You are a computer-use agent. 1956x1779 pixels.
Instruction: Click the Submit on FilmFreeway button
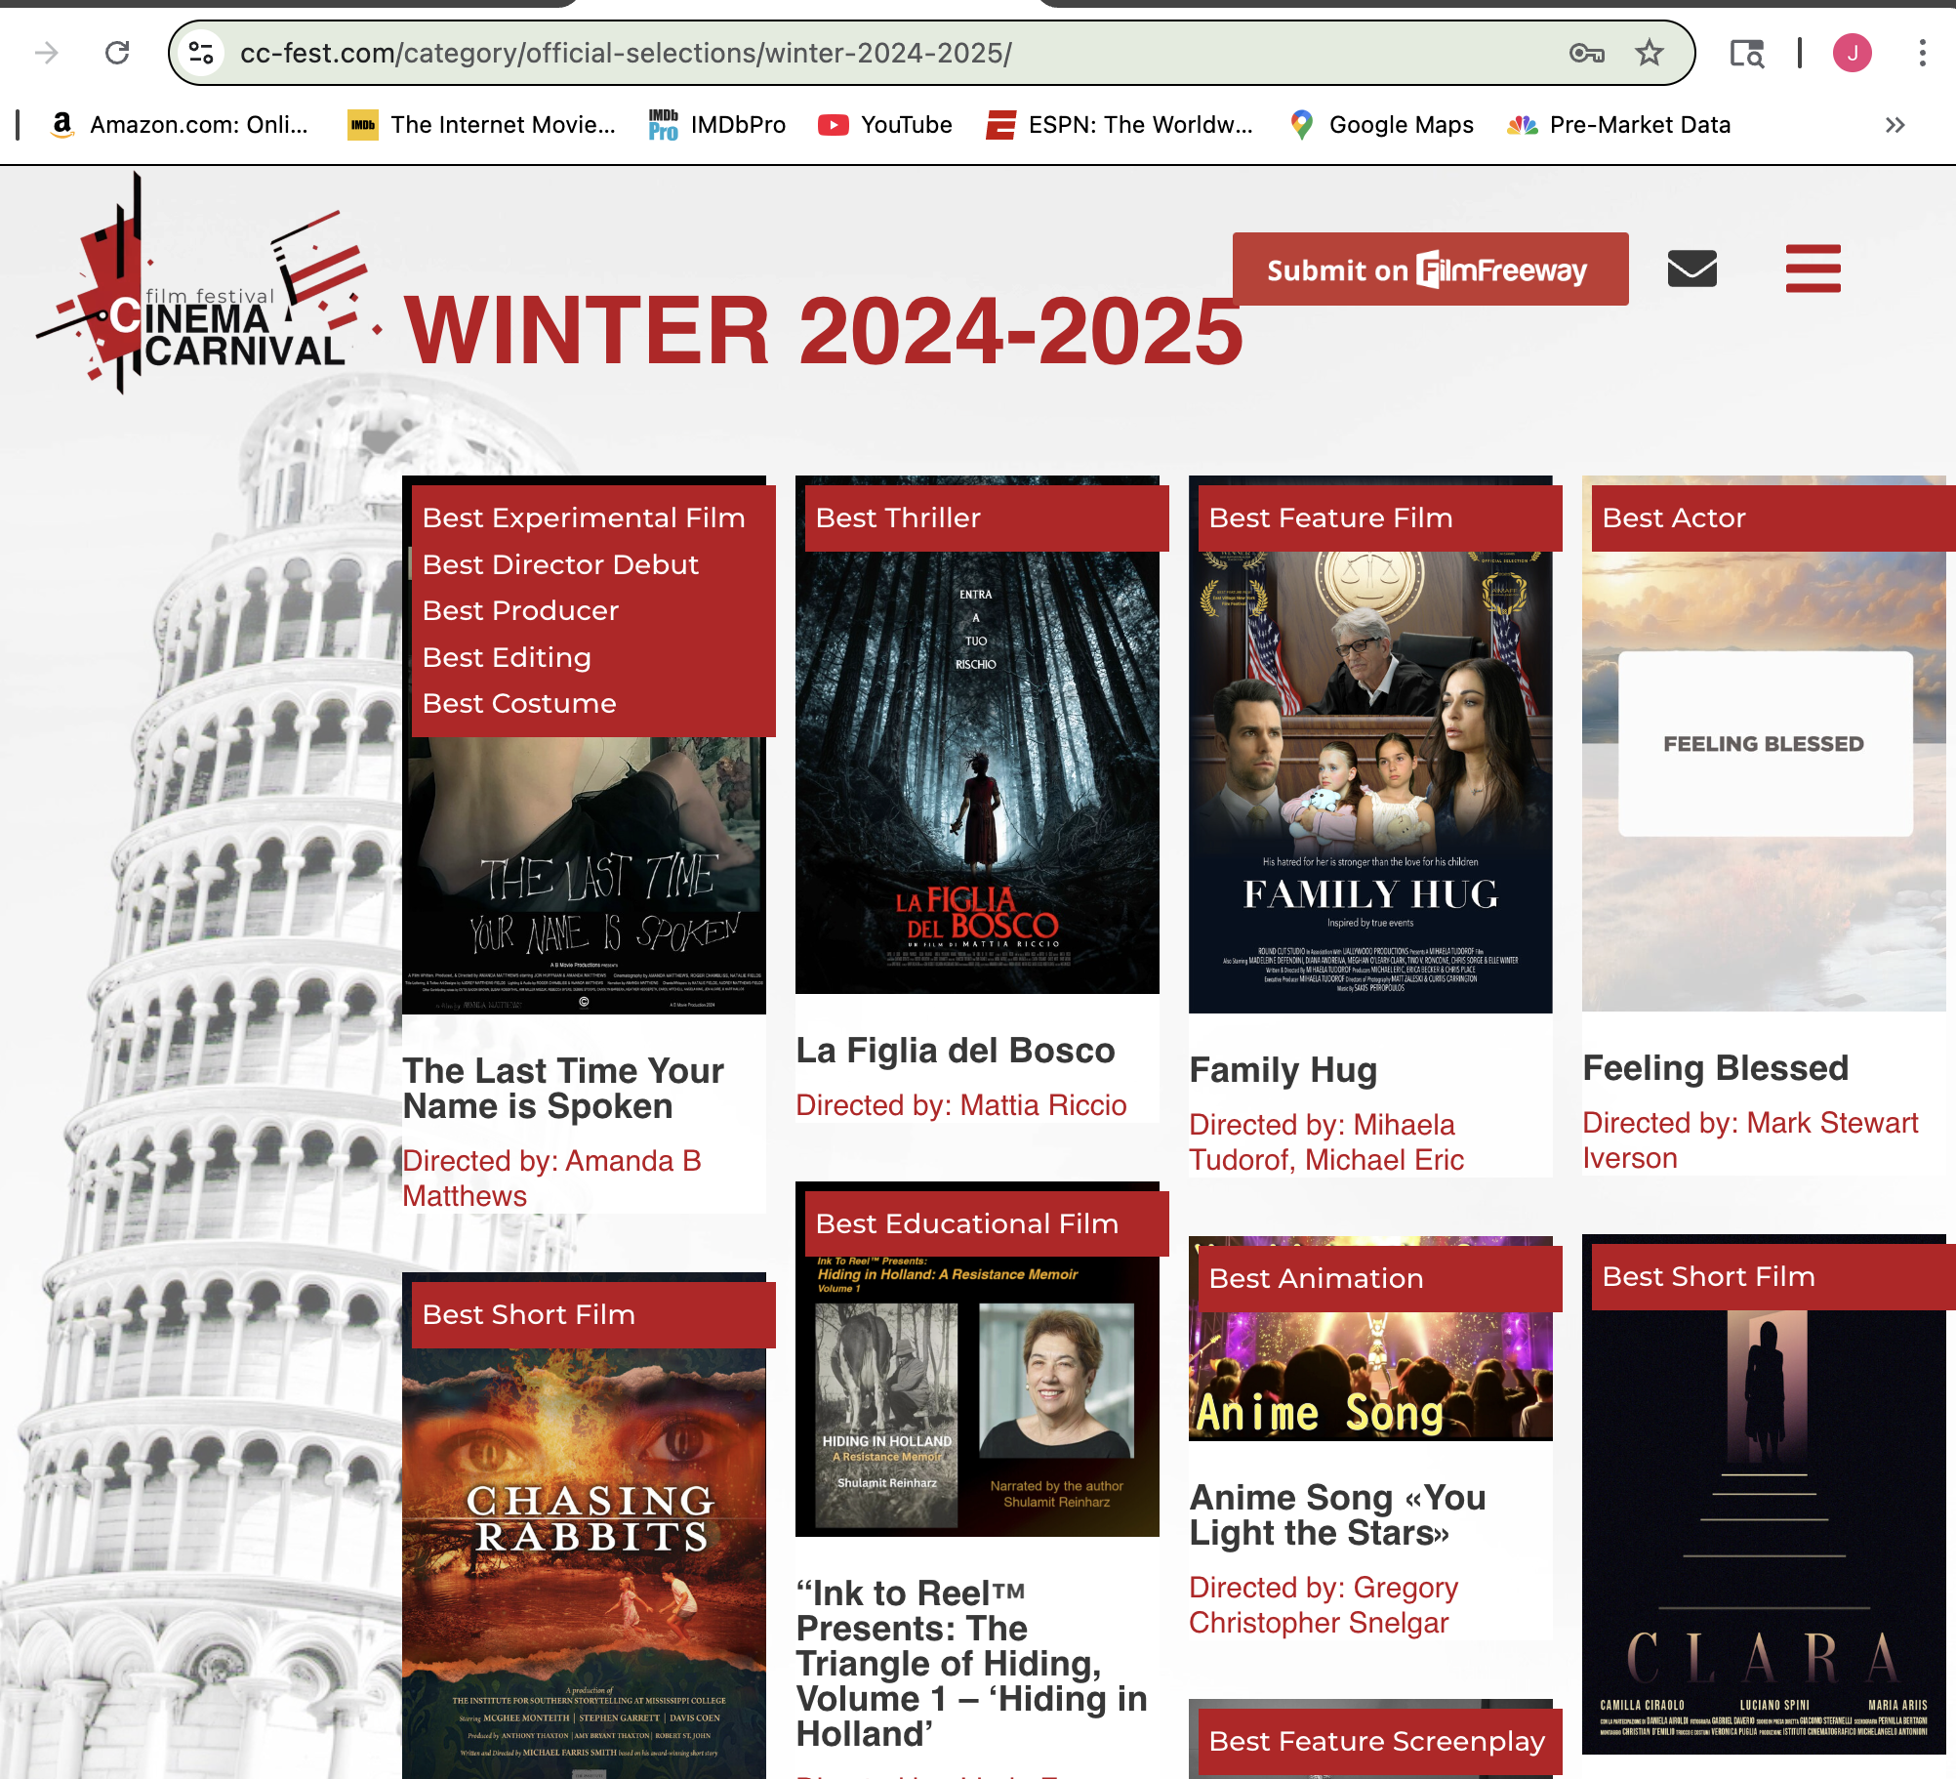pos(1429,269)
